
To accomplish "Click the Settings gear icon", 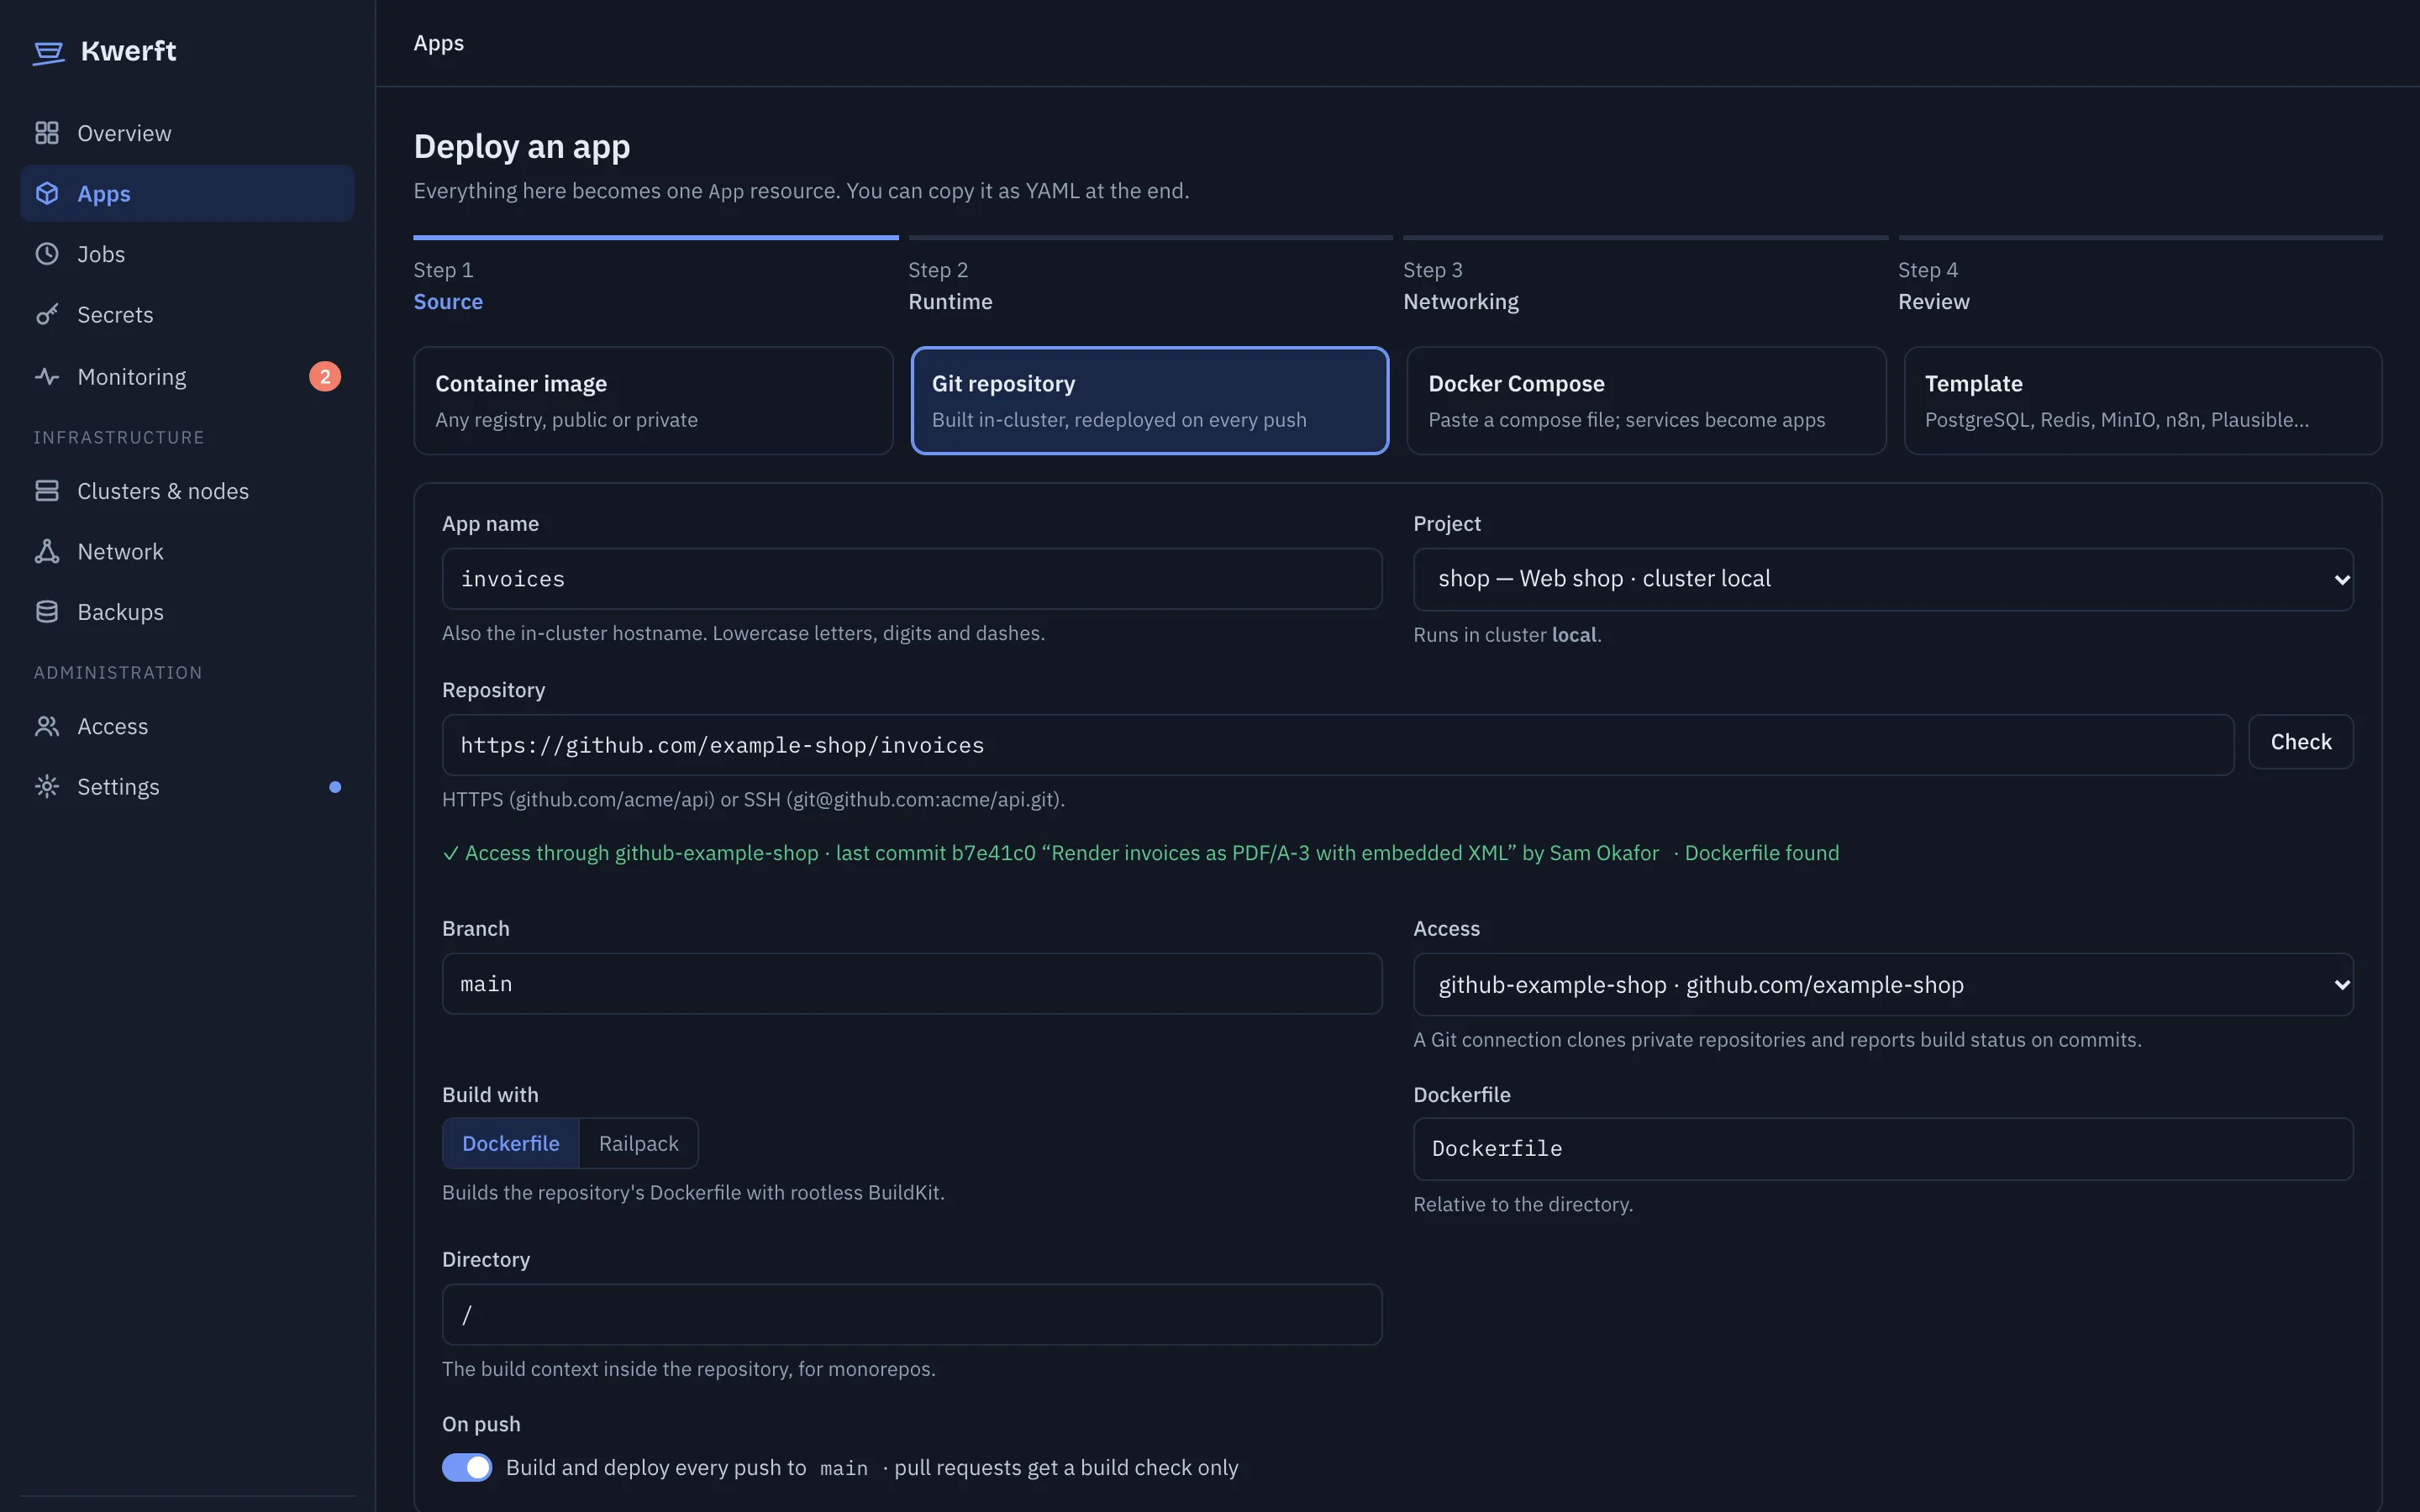I will point(47,787).
